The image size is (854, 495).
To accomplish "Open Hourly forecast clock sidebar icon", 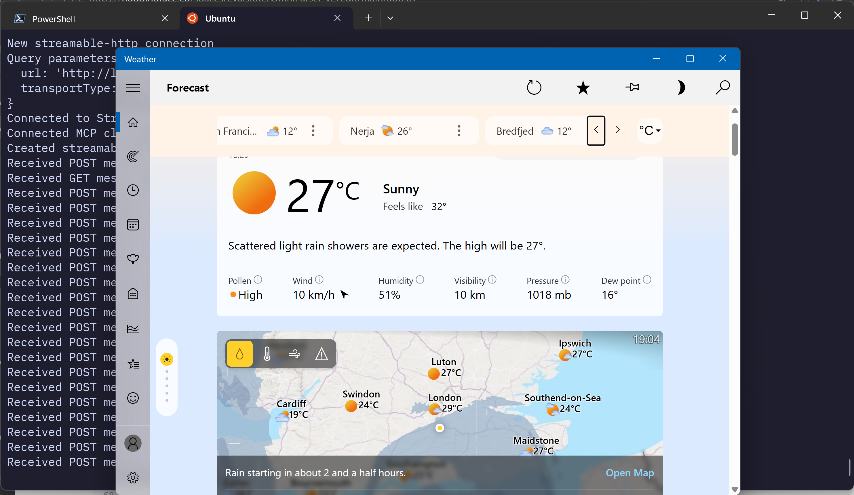I will point(133,190).
